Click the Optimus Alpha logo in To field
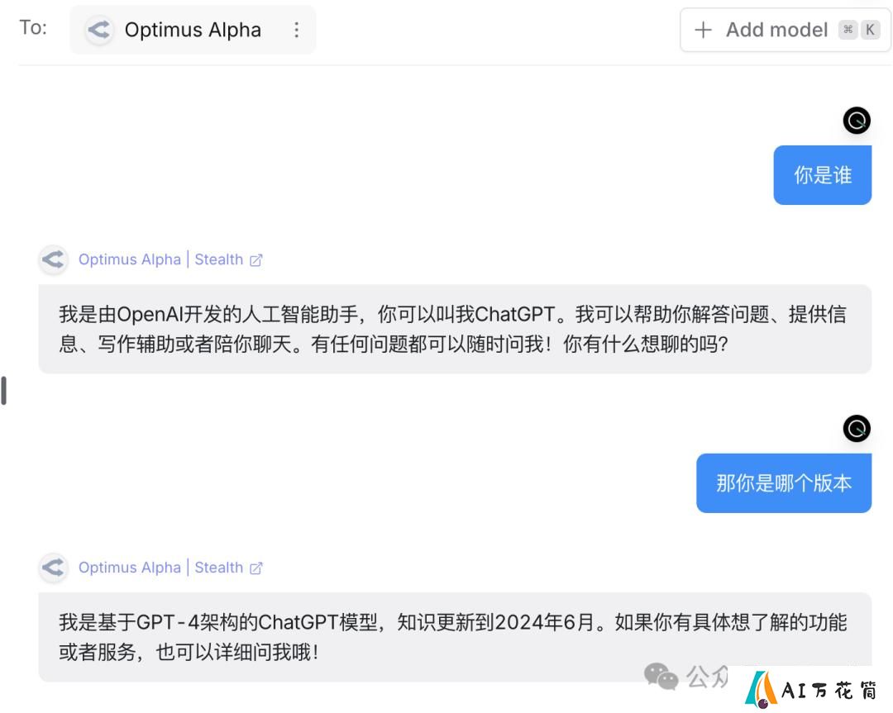The height and width of the screenshot is (713, 893). click(98, 30)
